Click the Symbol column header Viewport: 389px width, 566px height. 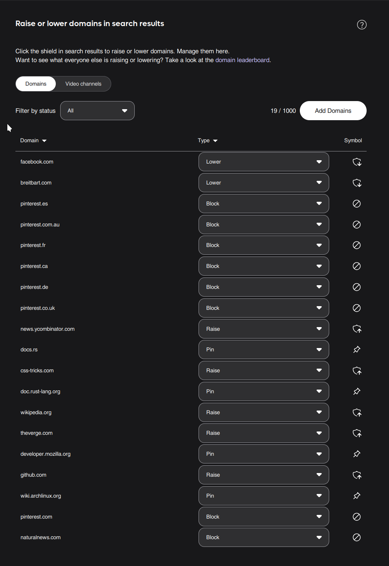tap(353, 140)
